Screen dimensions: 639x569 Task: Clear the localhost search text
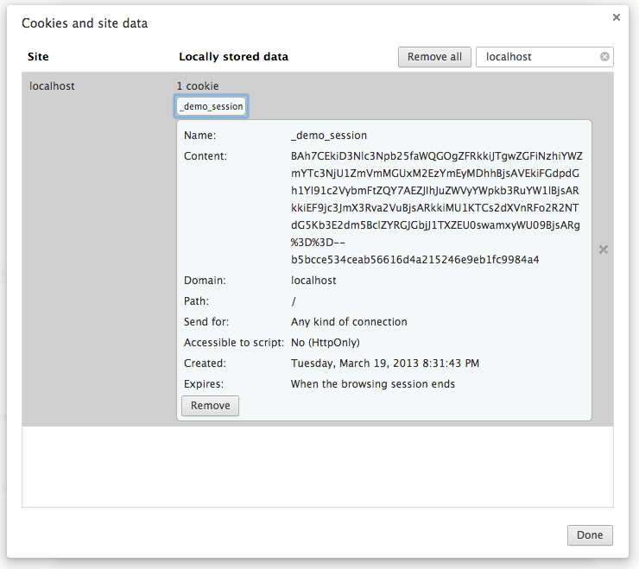pos(604,57)
